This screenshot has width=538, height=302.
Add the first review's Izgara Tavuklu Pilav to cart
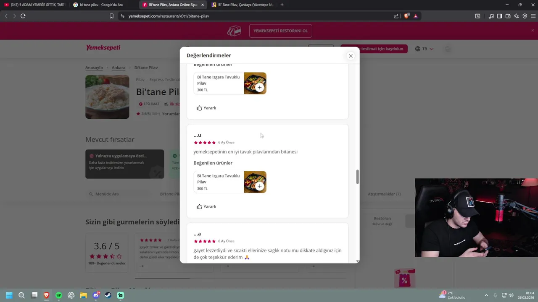259,88
